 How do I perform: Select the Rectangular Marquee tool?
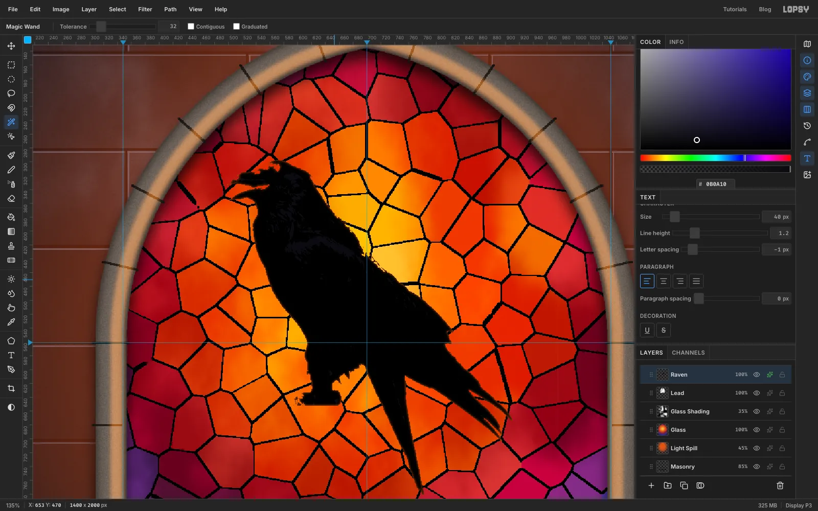point(11,65)
